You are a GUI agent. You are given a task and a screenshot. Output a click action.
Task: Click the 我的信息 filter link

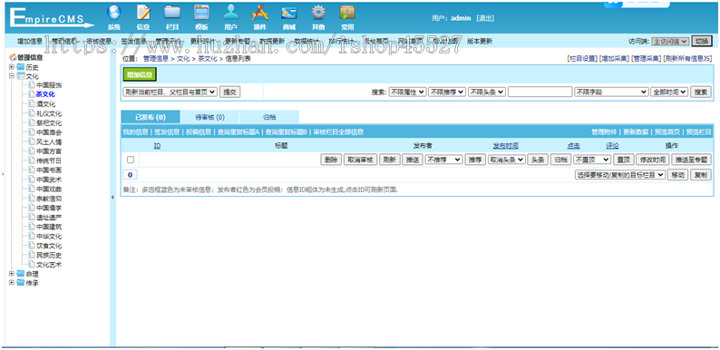click(135, 131)
